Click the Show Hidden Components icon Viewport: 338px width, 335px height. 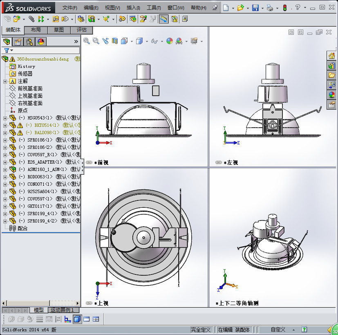pyautogui.click(x=81, y=19)
